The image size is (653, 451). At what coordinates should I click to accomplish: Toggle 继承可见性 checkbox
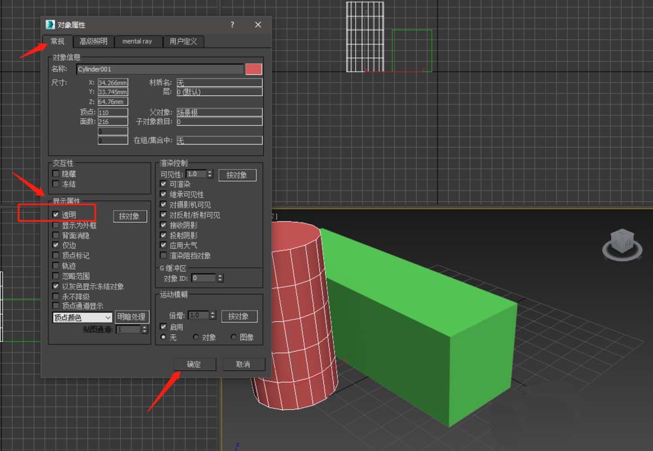pos(163,194)
